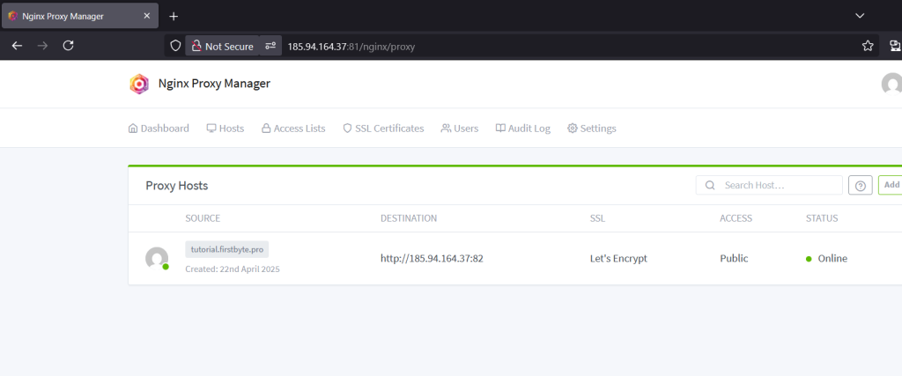Click the STATUS column header
902x376 pixels.
pyautogui.click(x=822, y=218)
